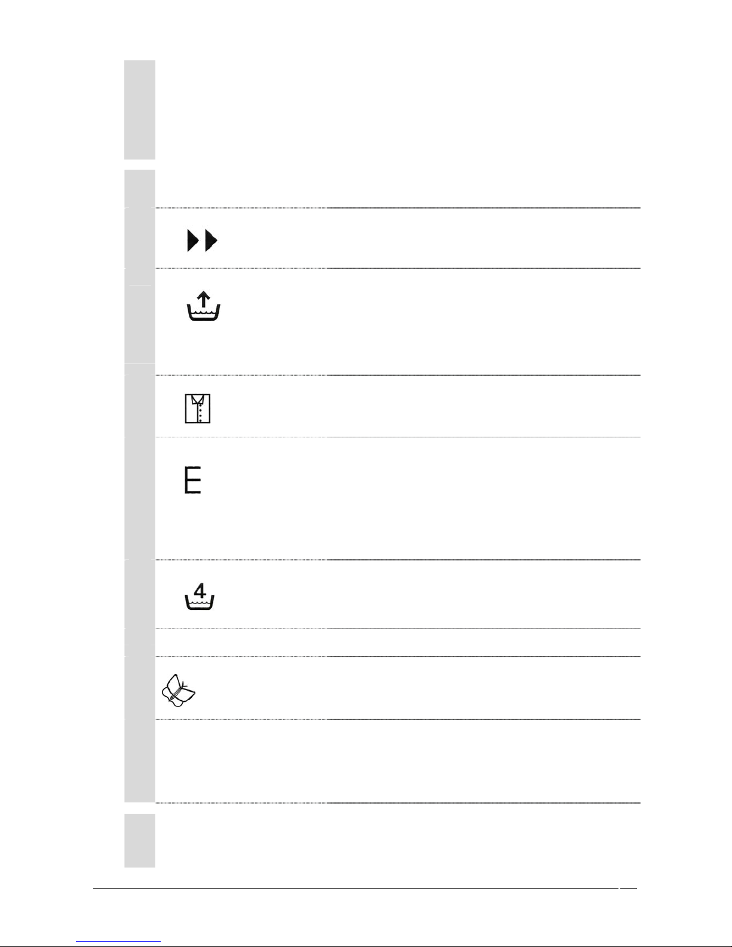The width and height of the screenshot is (732, 947).
Task: Select the butterfly icon
Action: pos(179,690)
